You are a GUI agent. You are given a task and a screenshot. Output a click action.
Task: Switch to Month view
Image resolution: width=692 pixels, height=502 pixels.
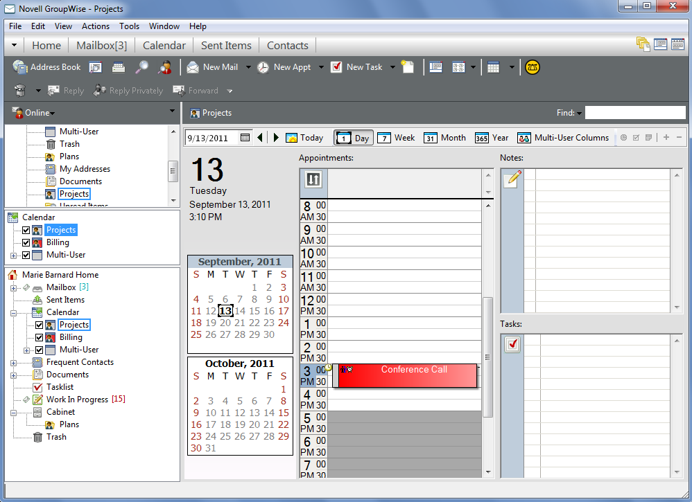point(445,138)
